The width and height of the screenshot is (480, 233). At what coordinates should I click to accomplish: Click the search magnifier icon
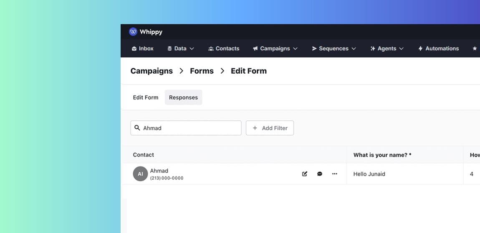click(137, 128)
